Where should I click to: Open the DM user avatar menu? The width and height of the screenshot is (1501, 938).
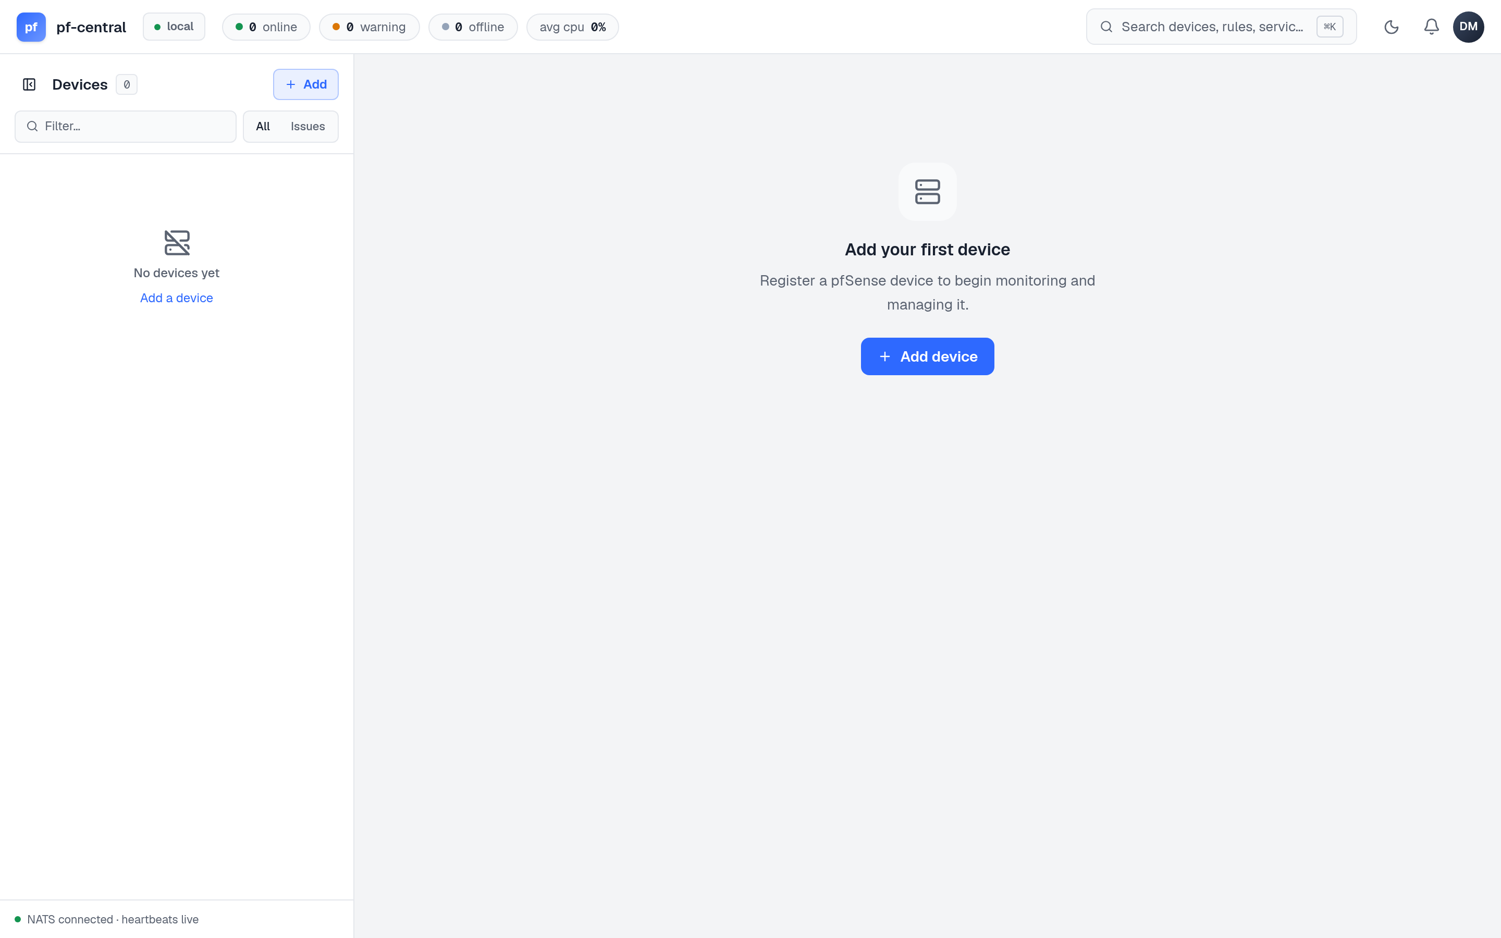(1468, 27)
